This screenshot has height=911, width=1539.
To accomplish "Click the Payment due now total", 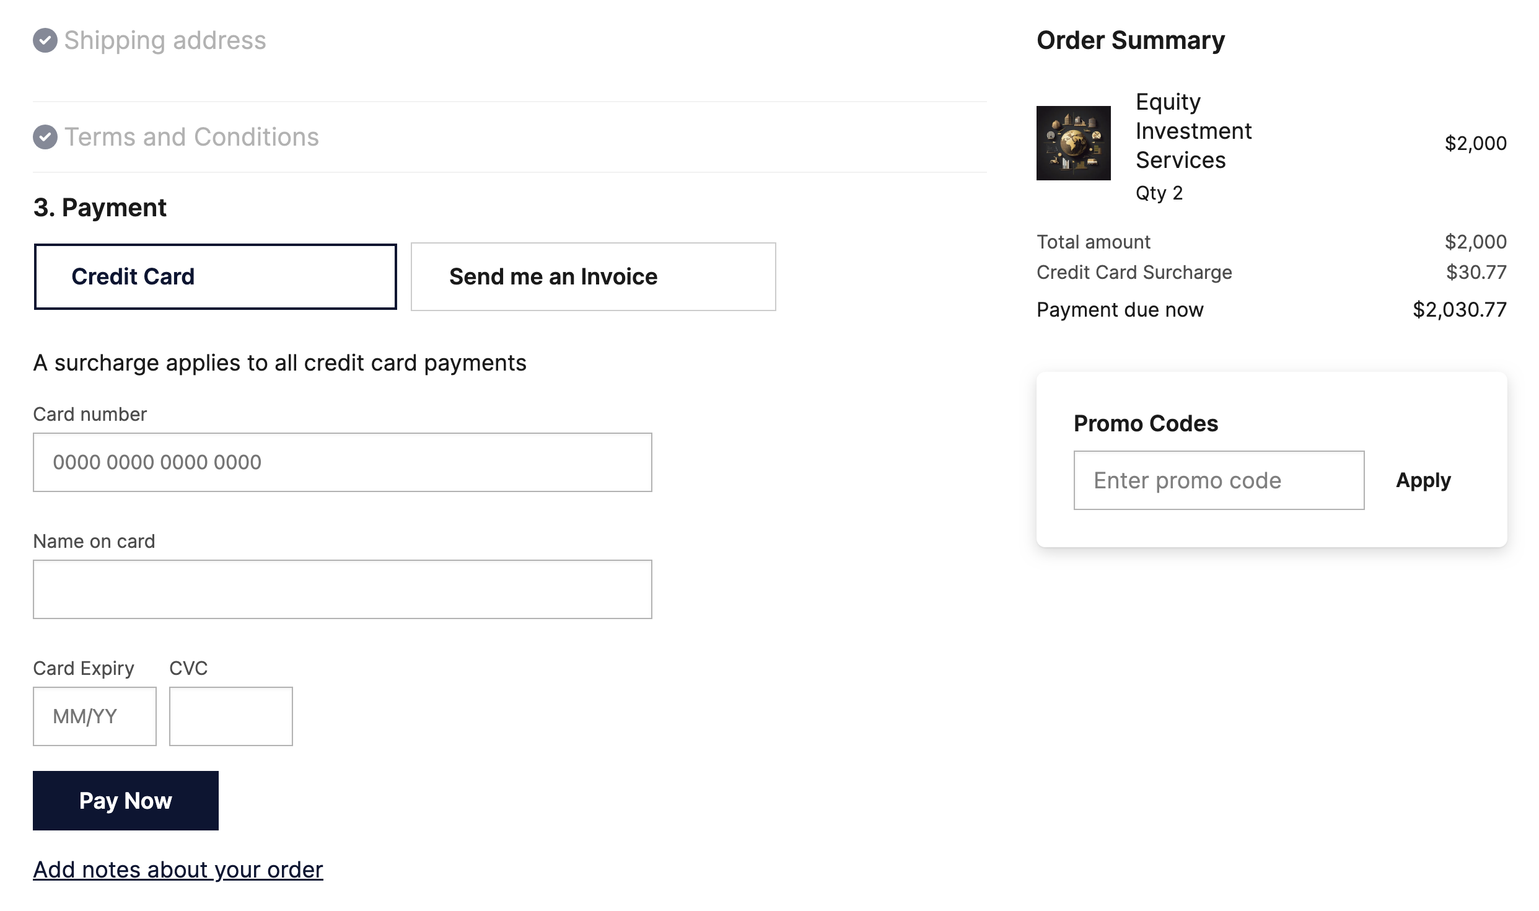I will click(x=1460, y=309).
